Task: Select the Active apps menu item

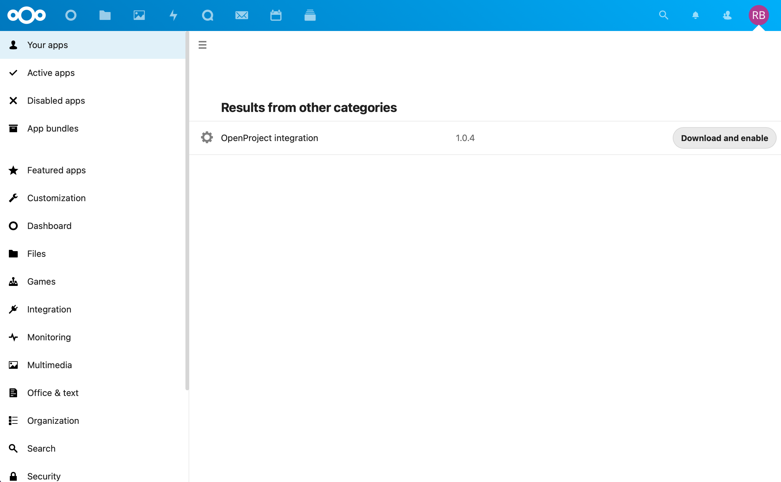Action: click(51, 73)
